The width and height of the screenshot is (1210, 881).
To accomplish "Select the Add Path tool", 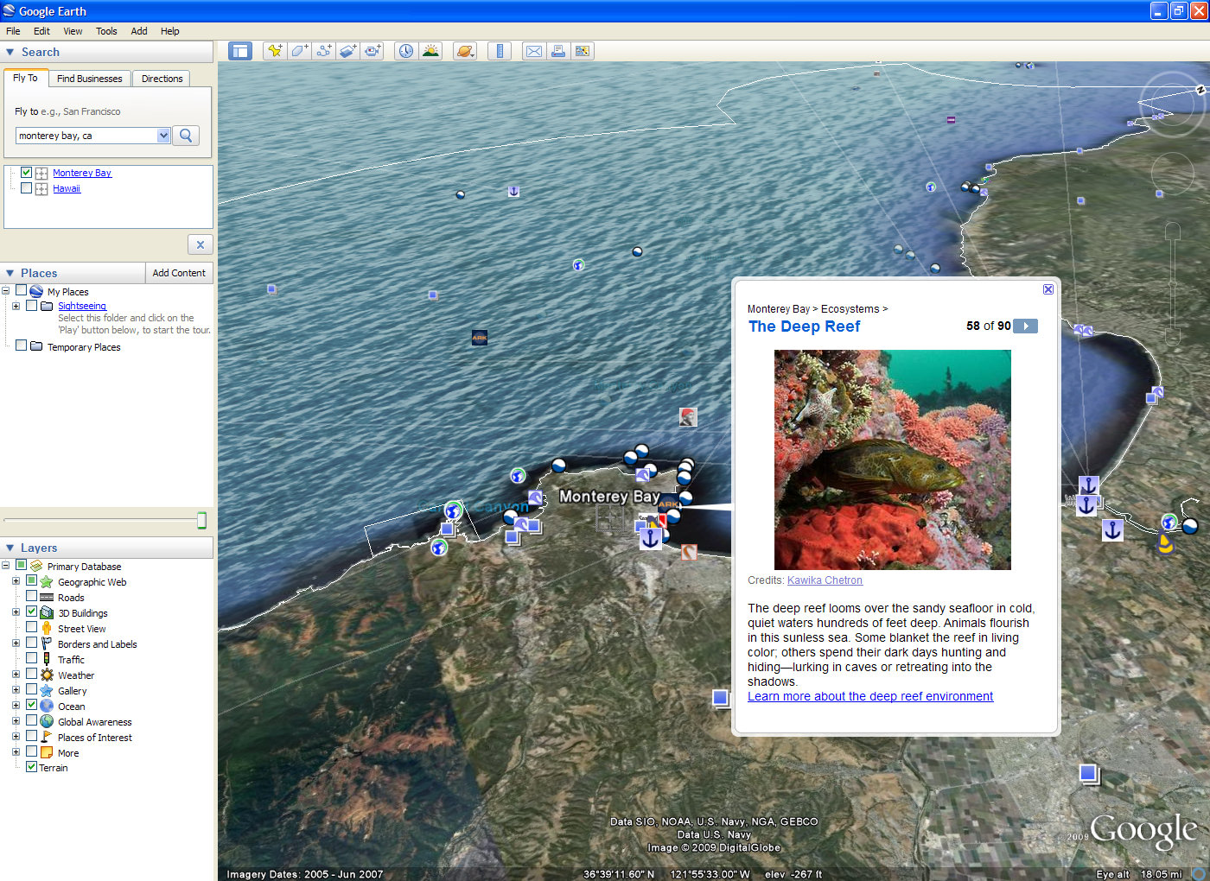I will tap(323, 51).
